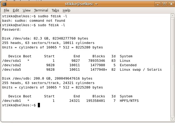The width and height of the screenshot is (175, 134).
Task: Click the blocks value 78935346
Action: [97, 61]
